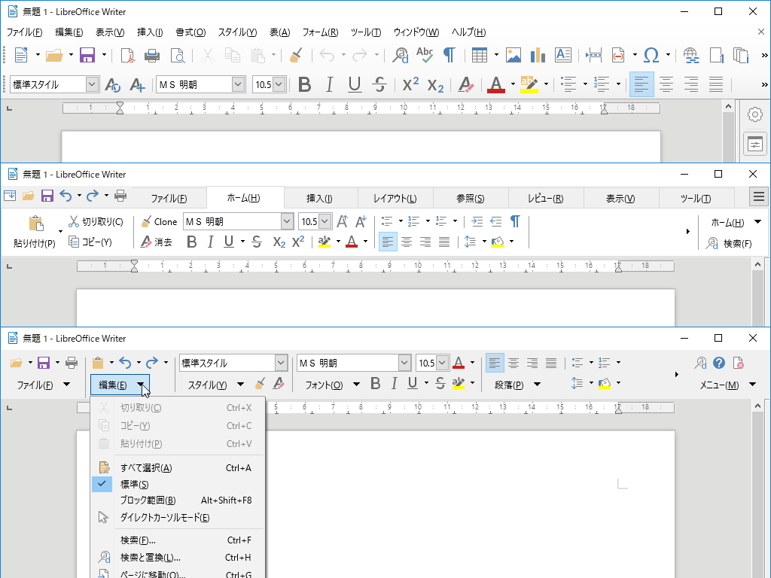Click help question mark icon in bottom window
The image size is (771, 578).
click(x=719, y=363)
